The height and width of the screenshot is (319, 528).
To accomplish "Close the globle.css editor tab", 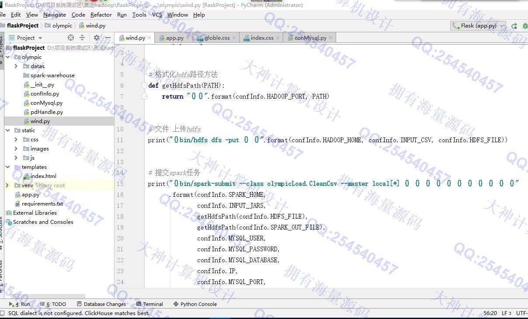I will 234,38.
